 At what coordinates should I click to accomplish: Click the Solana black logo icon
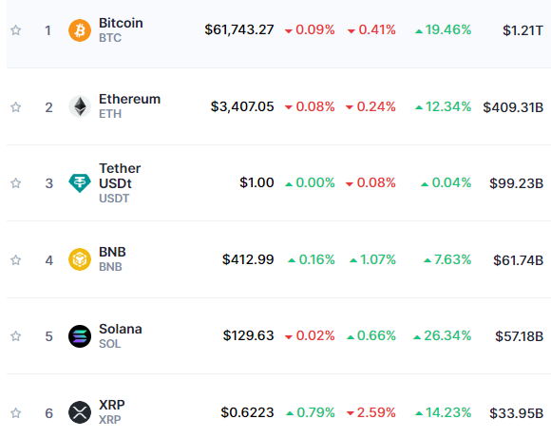point(80,336)
